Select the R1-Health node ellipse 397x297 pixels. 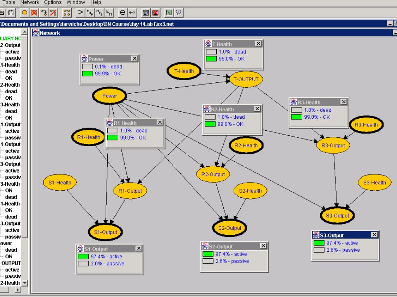click(x=88, y=137)
